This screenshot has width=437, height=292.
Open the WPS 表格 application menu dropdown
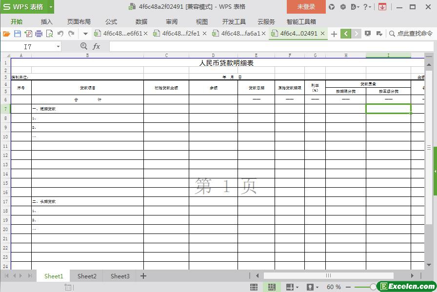(x=50, y=7)
